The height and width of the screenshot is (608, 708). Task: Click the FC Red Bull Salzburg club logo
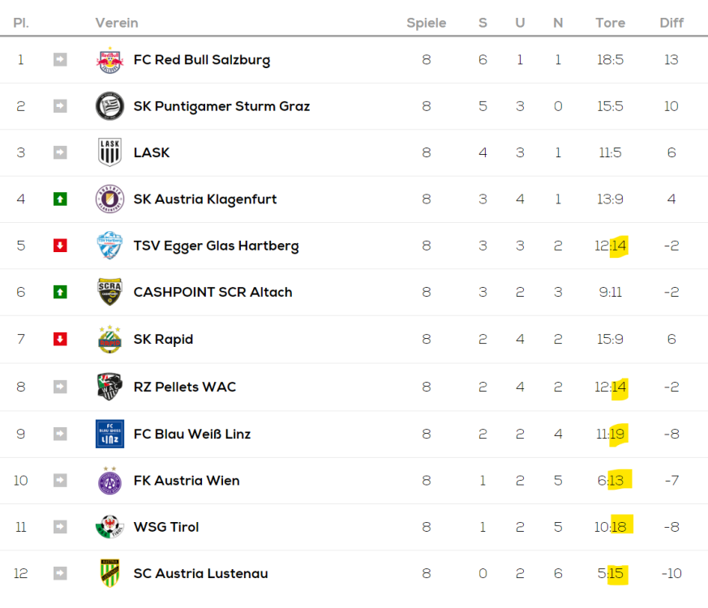pyautogui.click(x=109, y=60)
